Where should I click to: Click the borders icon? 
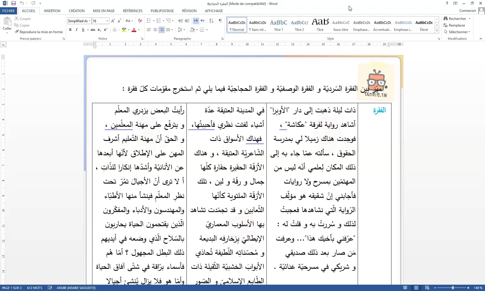(x=202, y=30)
